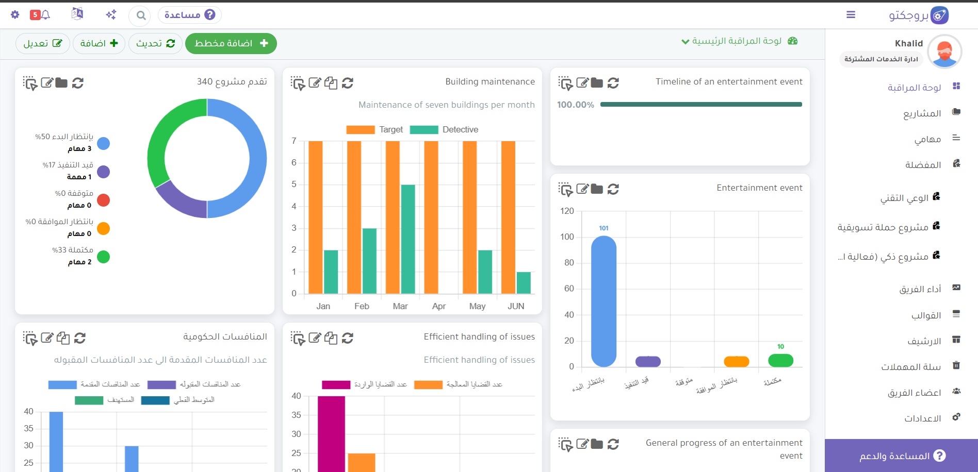
Task: Click the search magnifier icon
Action: click(140, 15)
